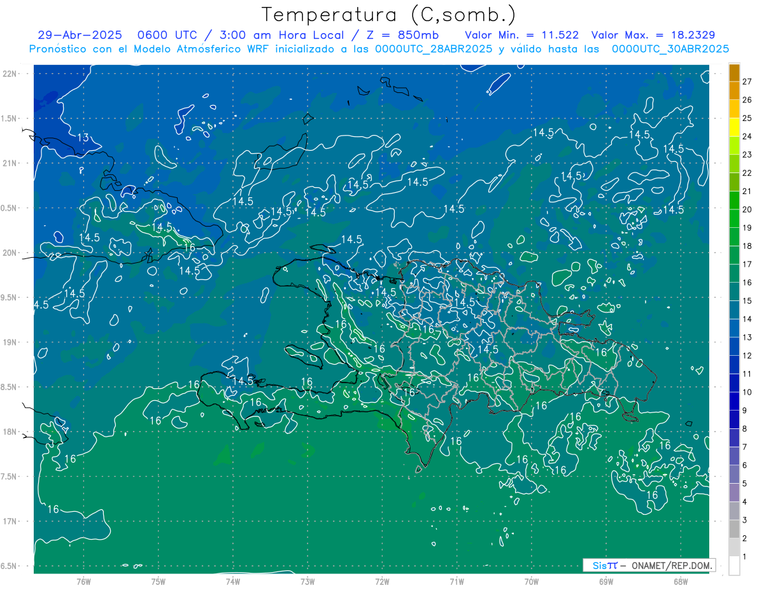Viewport: 764px width, 590px height.
Task: Click the color scale value "11"
Action: (747, 374)
